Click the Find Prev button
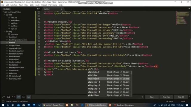 click(166, 97)
